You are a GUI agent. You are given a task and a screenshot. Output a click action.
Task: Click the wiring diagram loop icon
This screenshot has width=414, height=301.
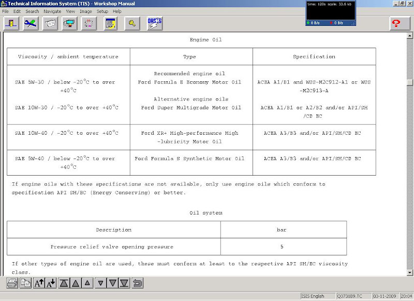pos(89,23)
